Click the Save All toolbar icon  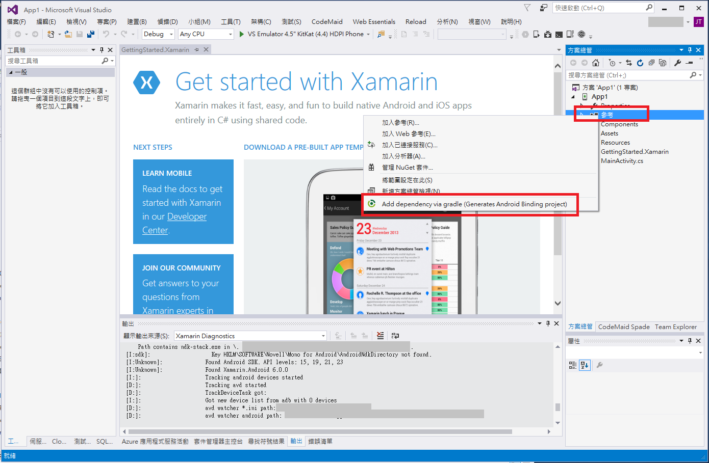[x=91, y=34]
